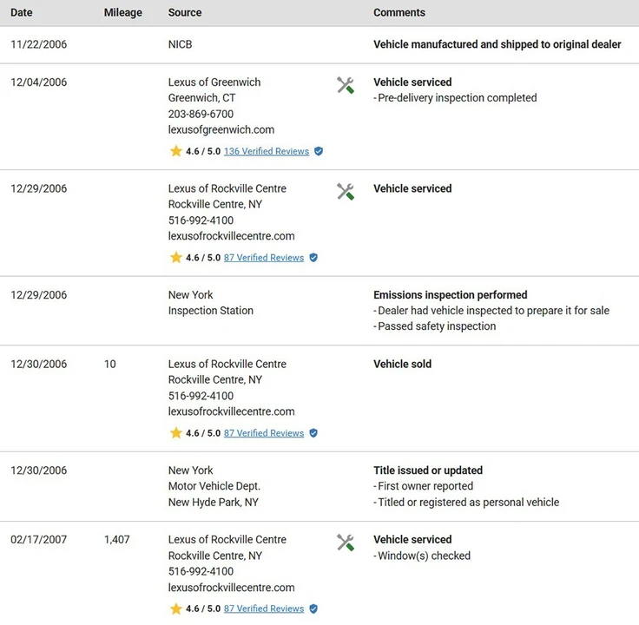Select the 02/17/2007 date cell
Screen dimensions: 639x625
pos(39,540)
